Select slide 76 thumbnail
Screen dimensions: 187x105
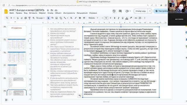pos(17,57)
